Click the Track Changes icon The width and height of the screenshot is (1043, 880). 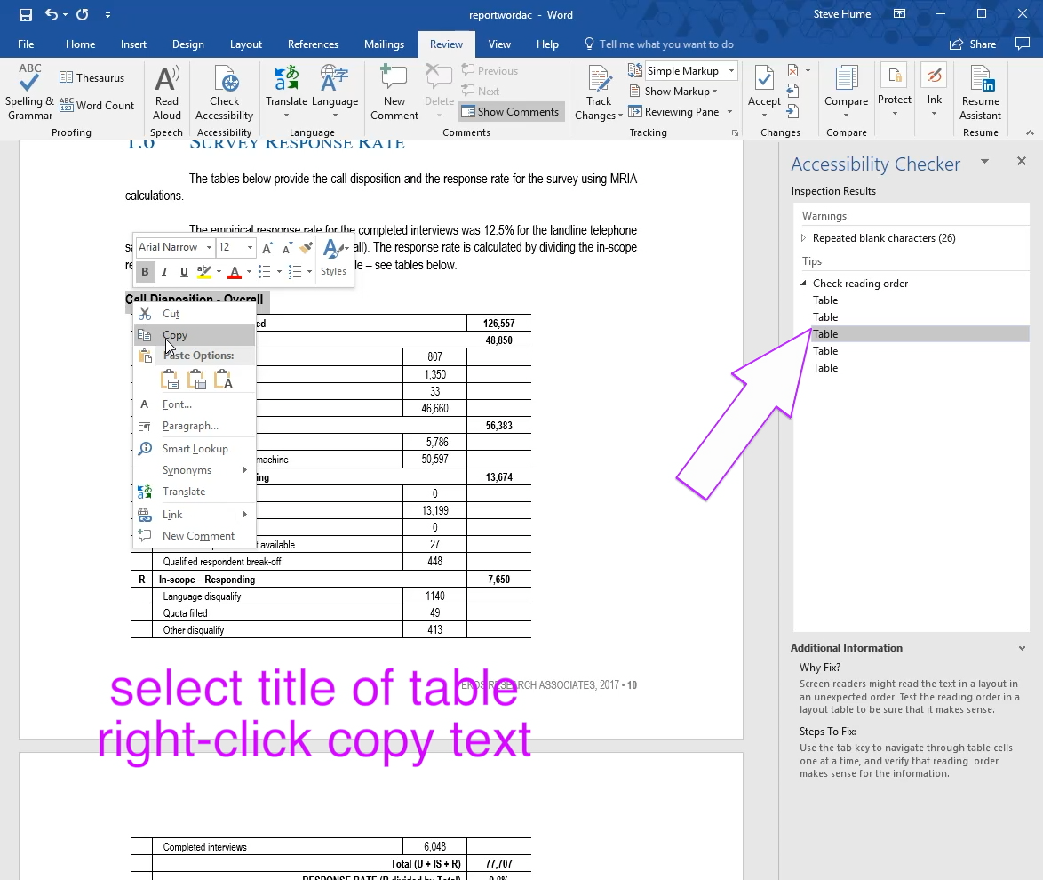pos(599,79)
